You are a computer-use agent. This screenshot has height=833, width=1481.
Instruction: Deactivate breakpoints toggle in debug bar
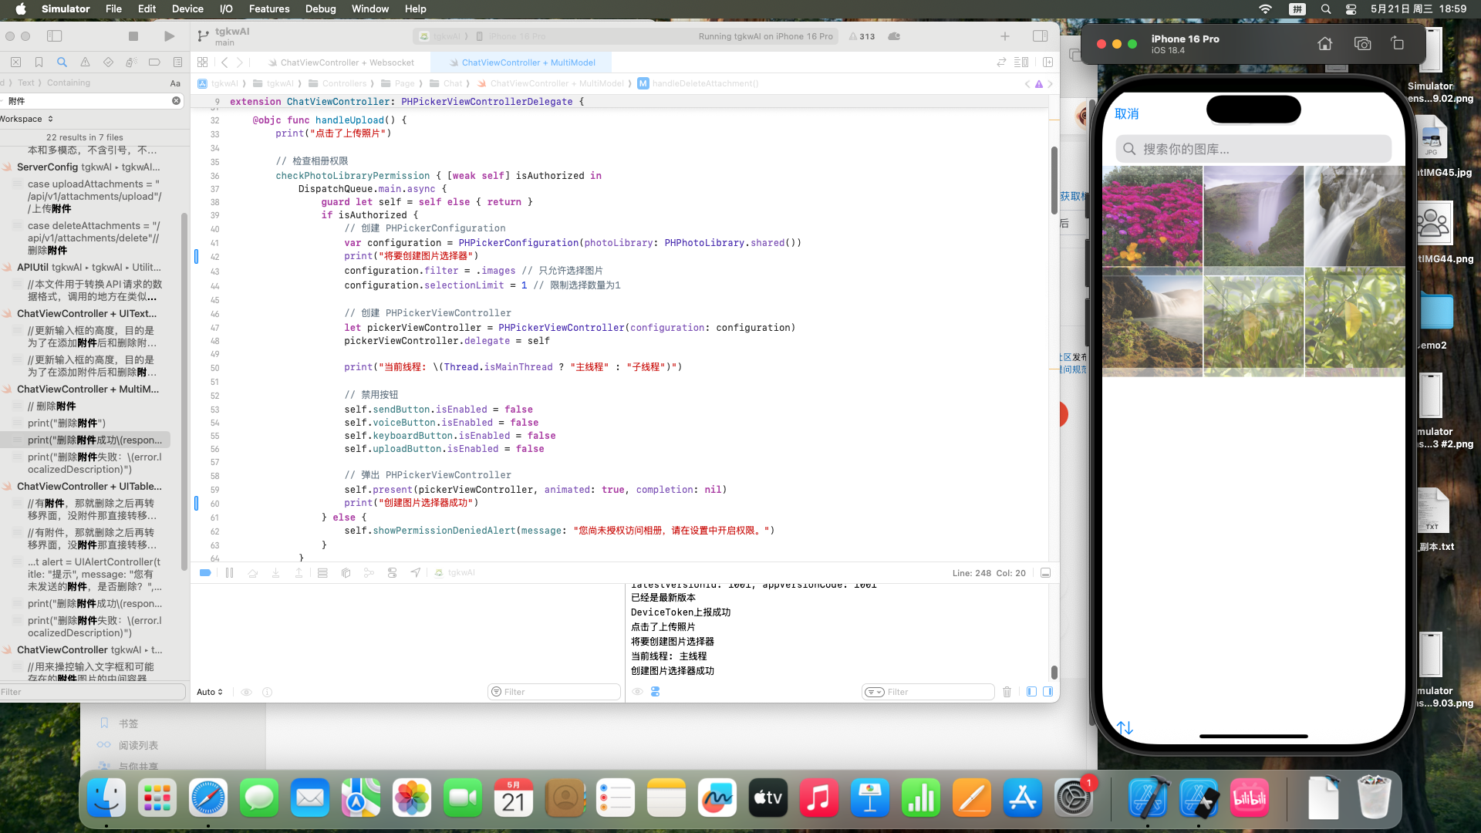coord(205,573)
